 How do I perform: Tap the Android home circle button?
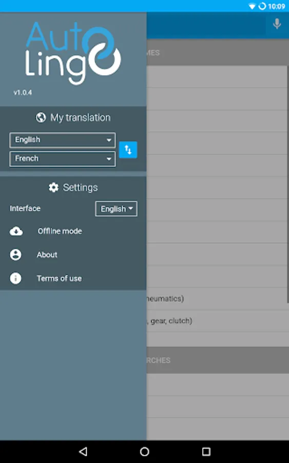click(144, 451)
